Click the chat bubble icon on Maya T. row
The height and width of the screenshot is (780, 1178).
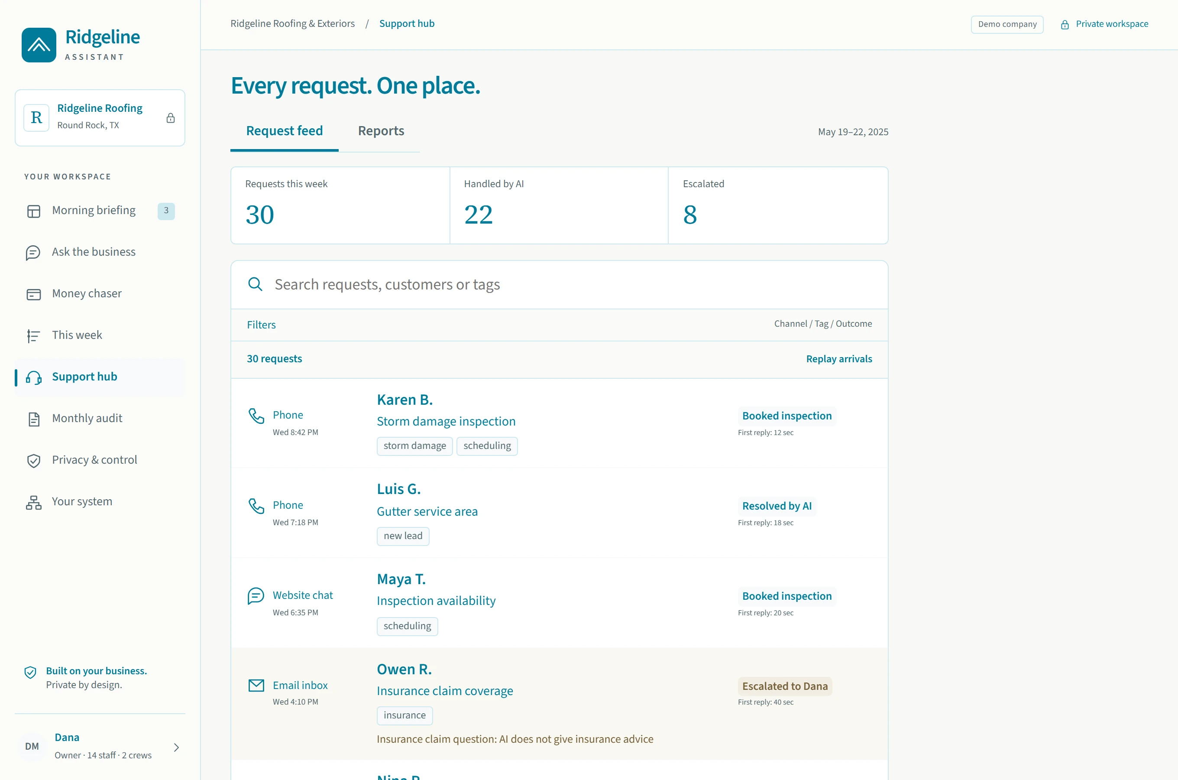256,595
